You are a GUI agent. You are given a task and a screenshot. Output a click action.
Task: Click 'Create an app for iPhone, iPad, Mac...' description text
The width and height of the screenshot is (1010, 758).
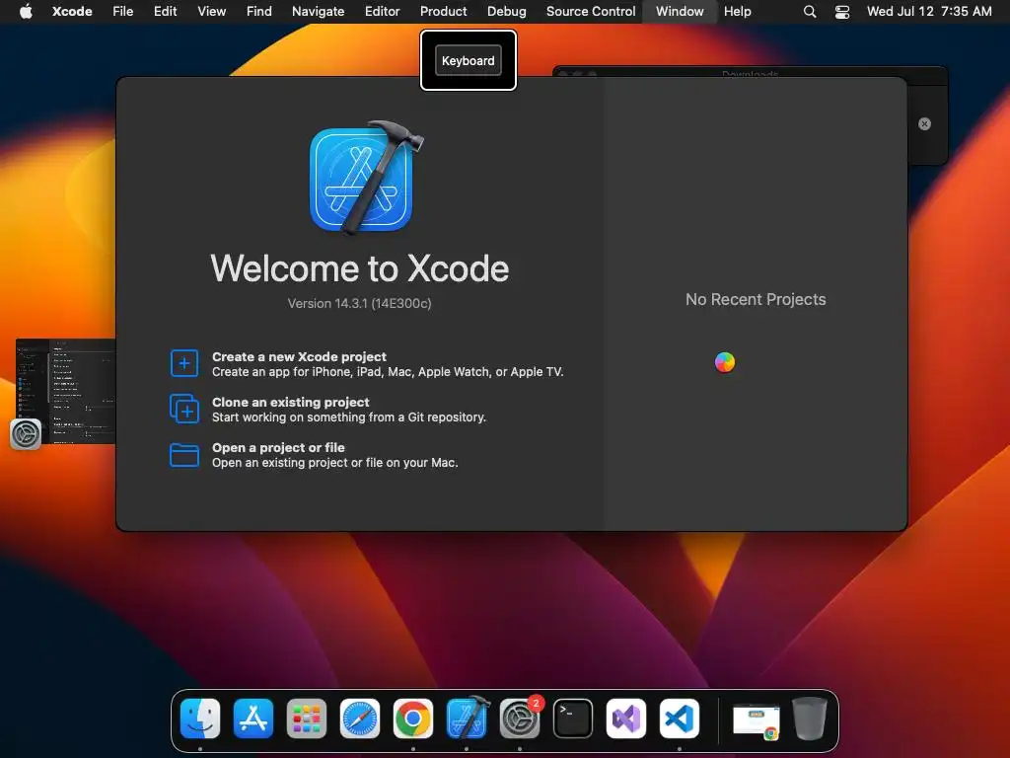[388, 372]
